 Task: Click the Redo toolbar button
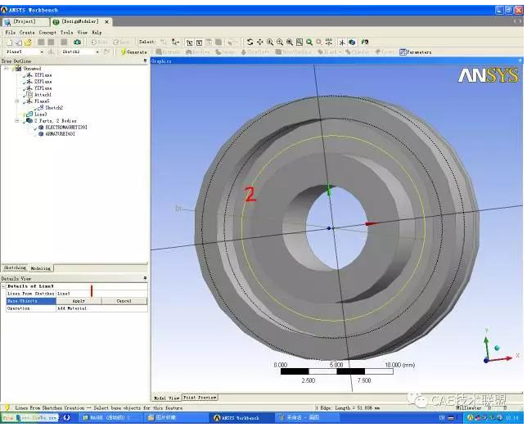point(121,43)
